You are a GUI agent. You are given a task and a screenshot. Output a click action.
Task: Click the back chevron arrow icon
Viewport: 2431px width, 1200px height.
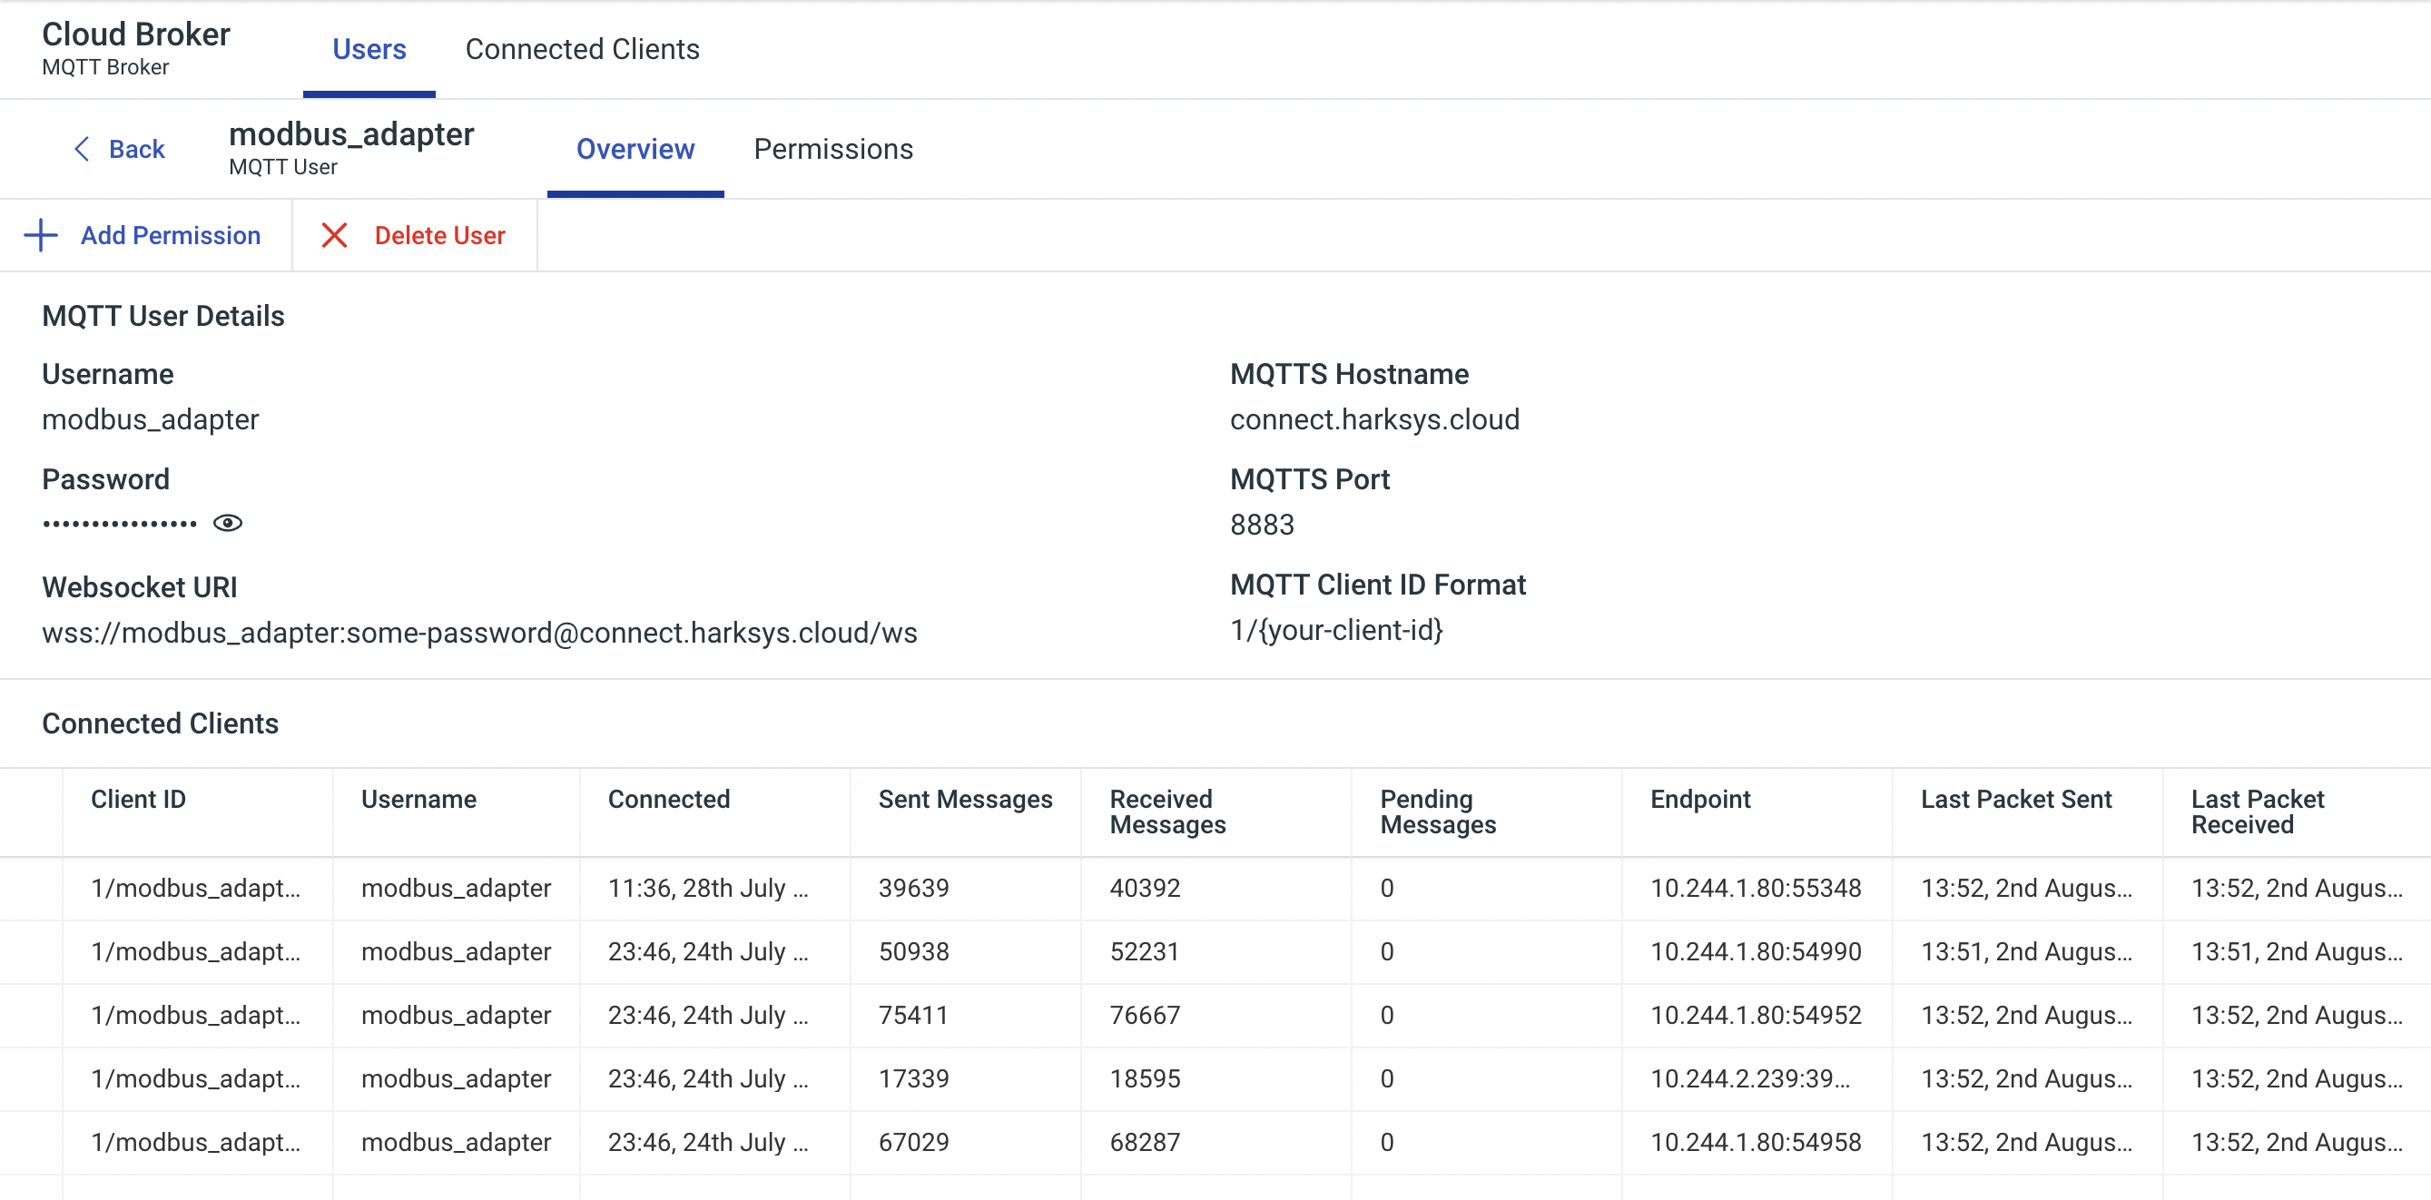point(82,149)
